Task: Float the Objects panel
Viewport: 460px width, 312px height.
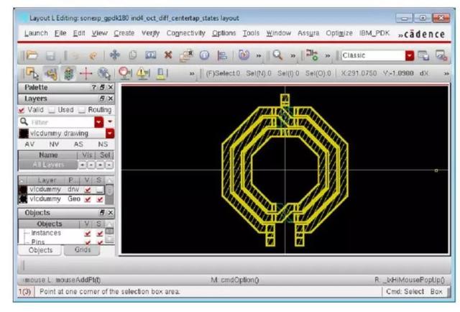Action: pos(102,212)
